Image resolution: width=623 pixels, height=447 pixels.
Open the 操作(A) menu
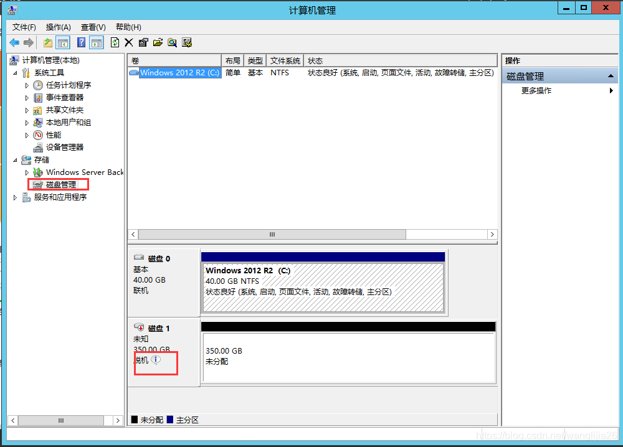coord(58,27)
